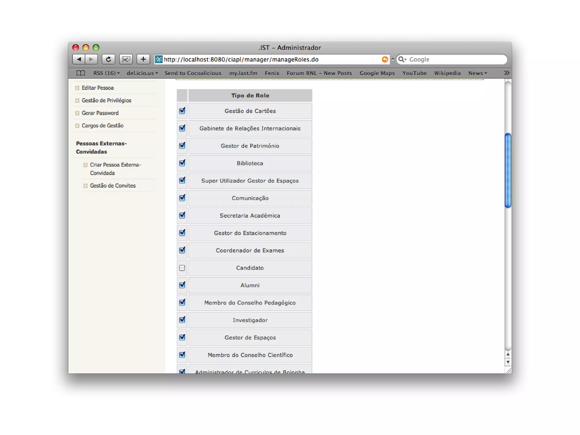This screenshot has height=435, width=580.
Task: Click the browser forward arrow button
Action: tap(91, 59)
